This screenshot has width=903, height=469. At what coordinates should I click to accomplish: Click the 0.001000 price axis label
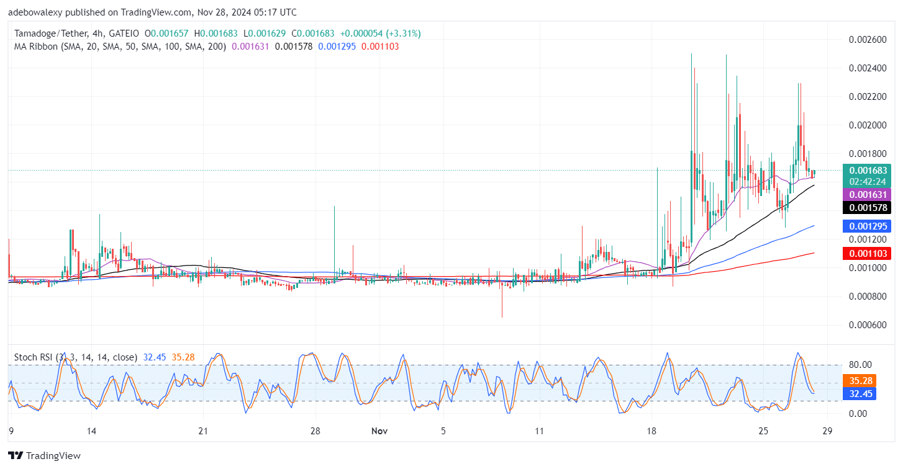(x=866, y=268)
